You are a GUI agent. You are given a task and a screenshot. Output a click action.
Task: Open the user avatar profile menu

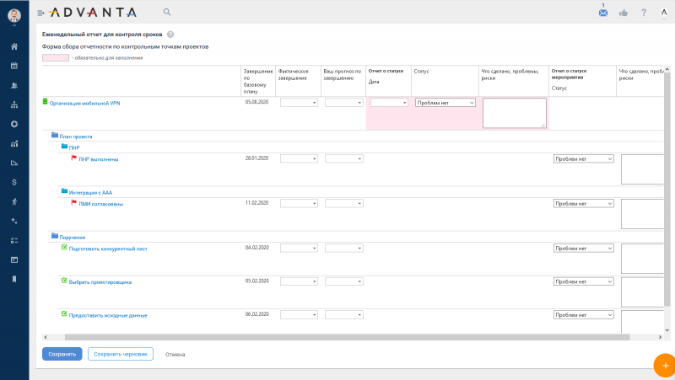click(14, 16)
